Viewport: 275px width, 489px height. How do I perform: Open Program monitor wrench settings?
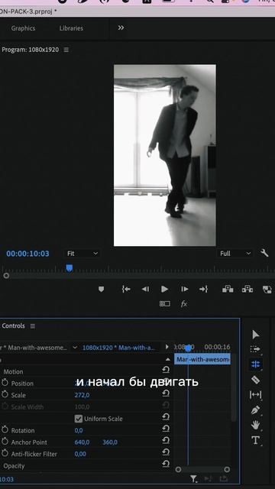[x=264, y=253]
